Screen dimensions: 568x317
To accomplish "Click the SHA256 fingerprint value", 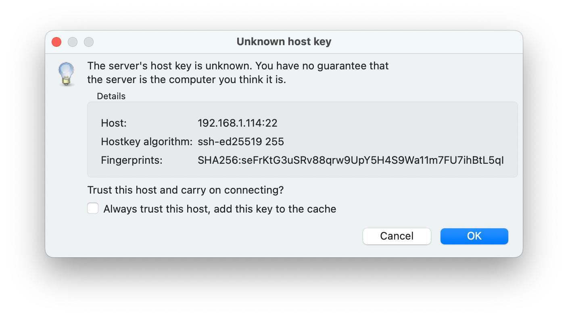I will (x=350, y=160).
